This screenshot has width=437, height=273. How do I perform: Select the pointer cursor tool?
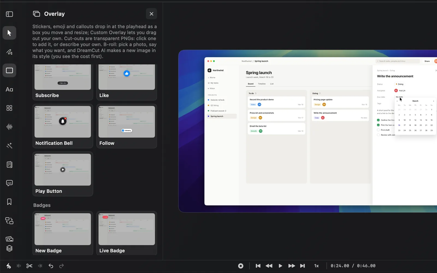tap(9, 33)
